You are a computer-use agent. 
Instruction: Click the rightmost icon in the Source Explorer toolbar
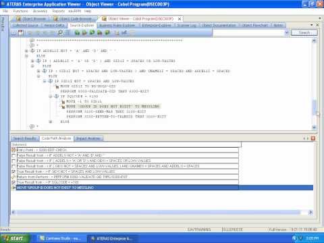(132, 33)
